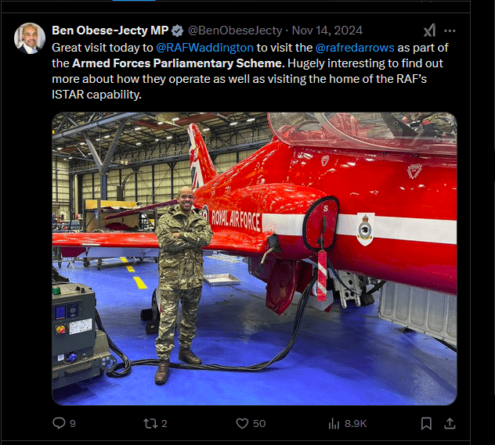495x445 pixels.
Task: Repost this tweet via retweet icon
Action: click(150, 423)
